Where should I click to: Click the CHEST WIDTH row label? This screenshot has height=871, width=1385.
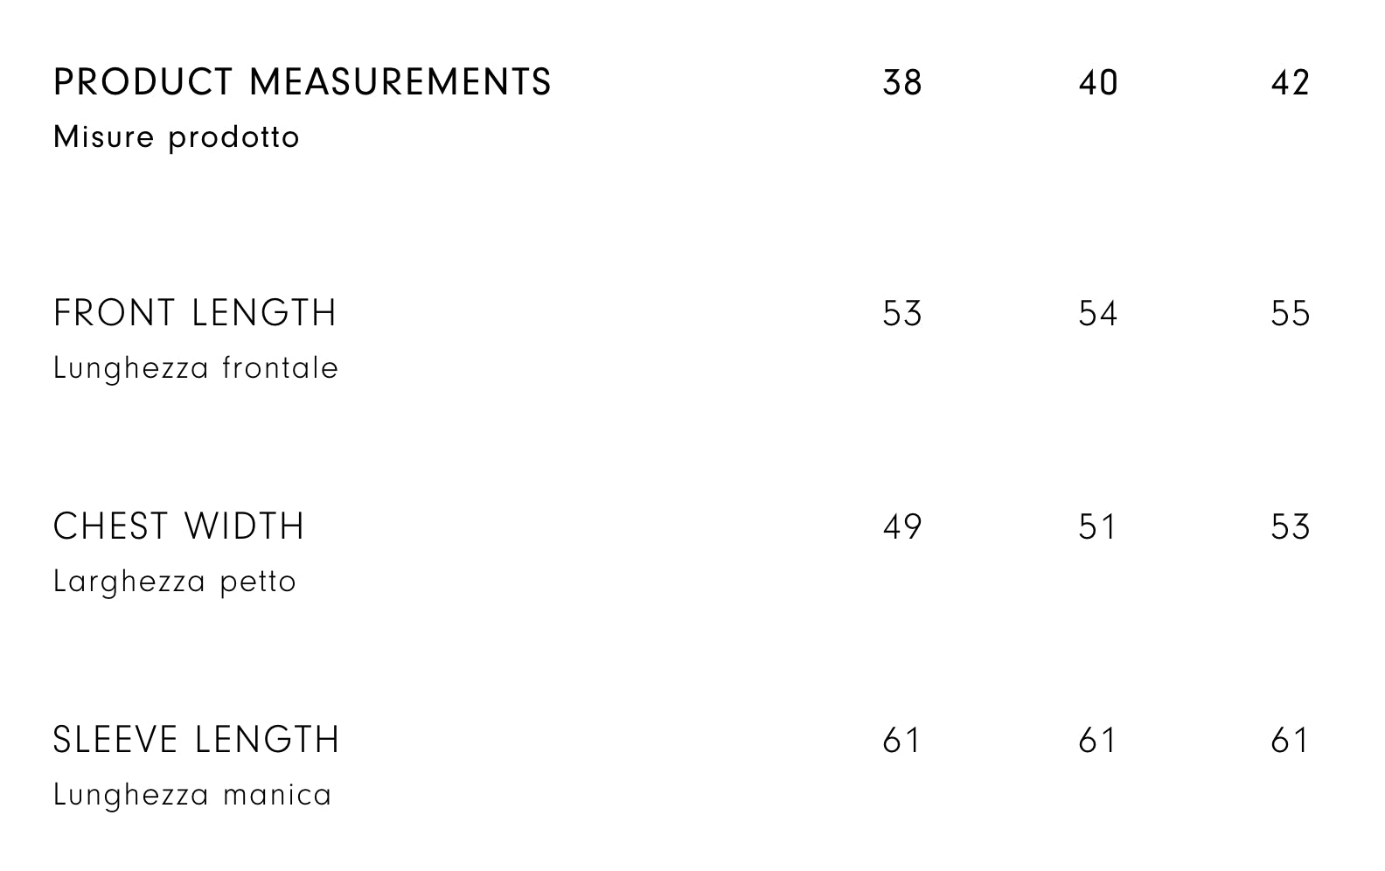(x=178, y=526)
